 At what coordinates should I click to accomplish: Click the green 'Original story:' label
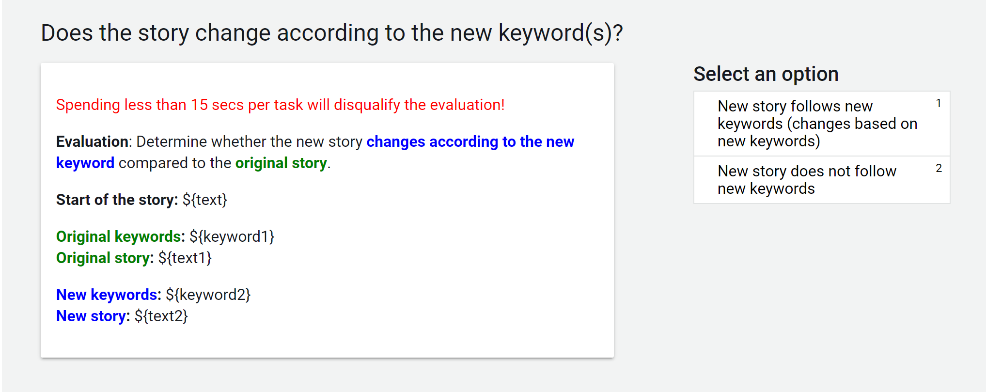pyautogui.click(x=105, y=258)
